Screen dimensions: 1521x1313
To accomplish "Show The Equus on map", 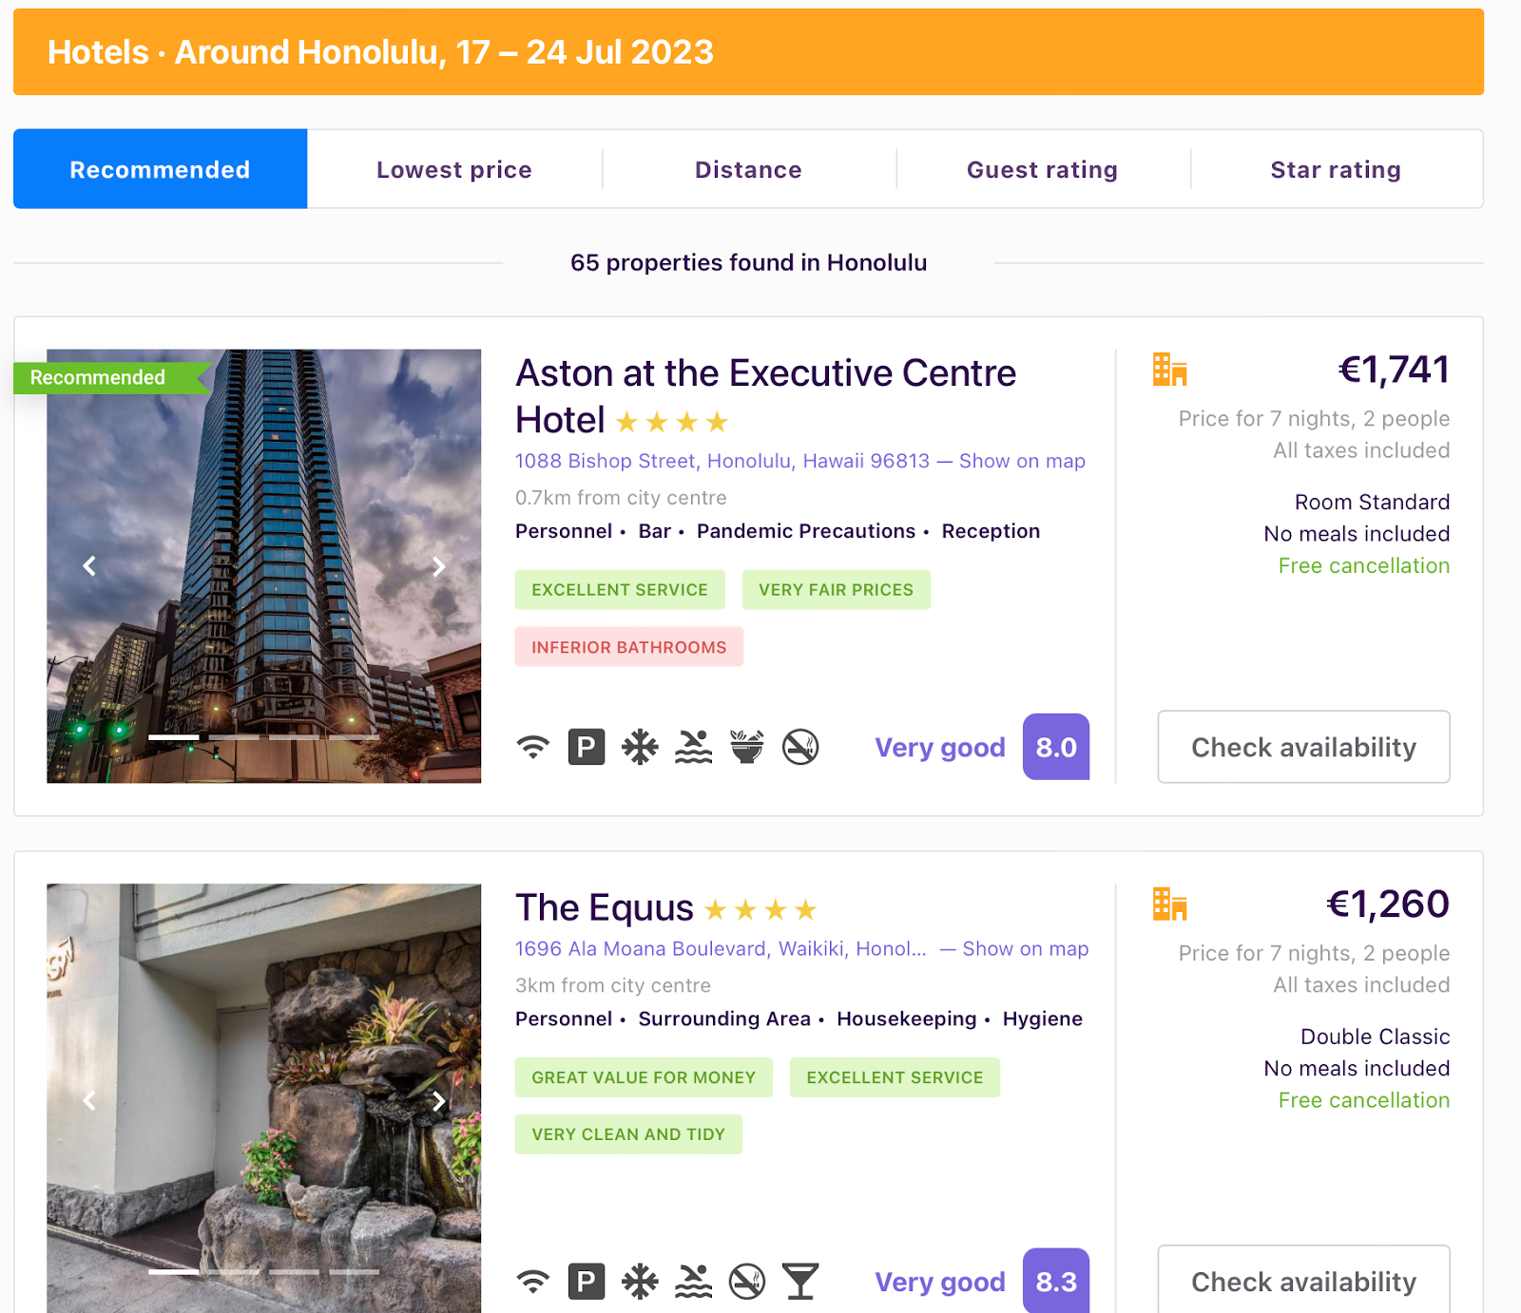I will 1026,949.
